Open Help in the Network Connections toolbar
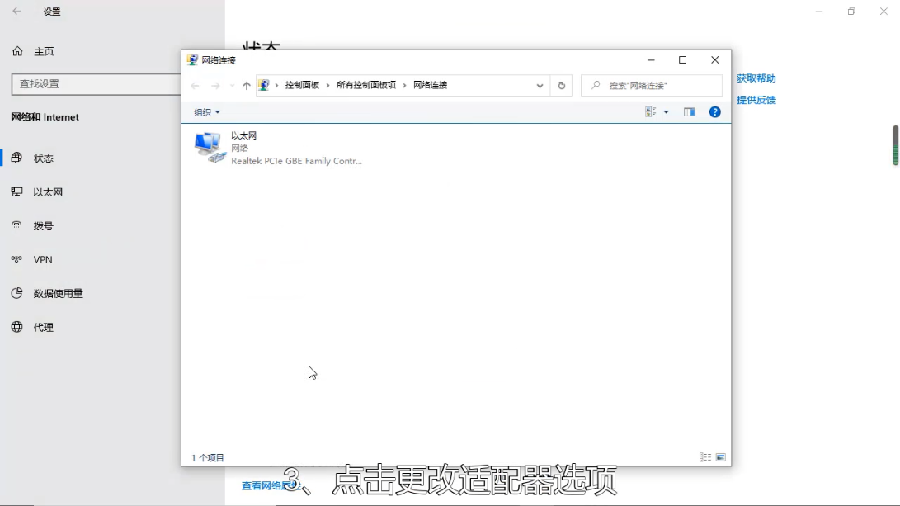900x506 pixels. tap(714, 111)
